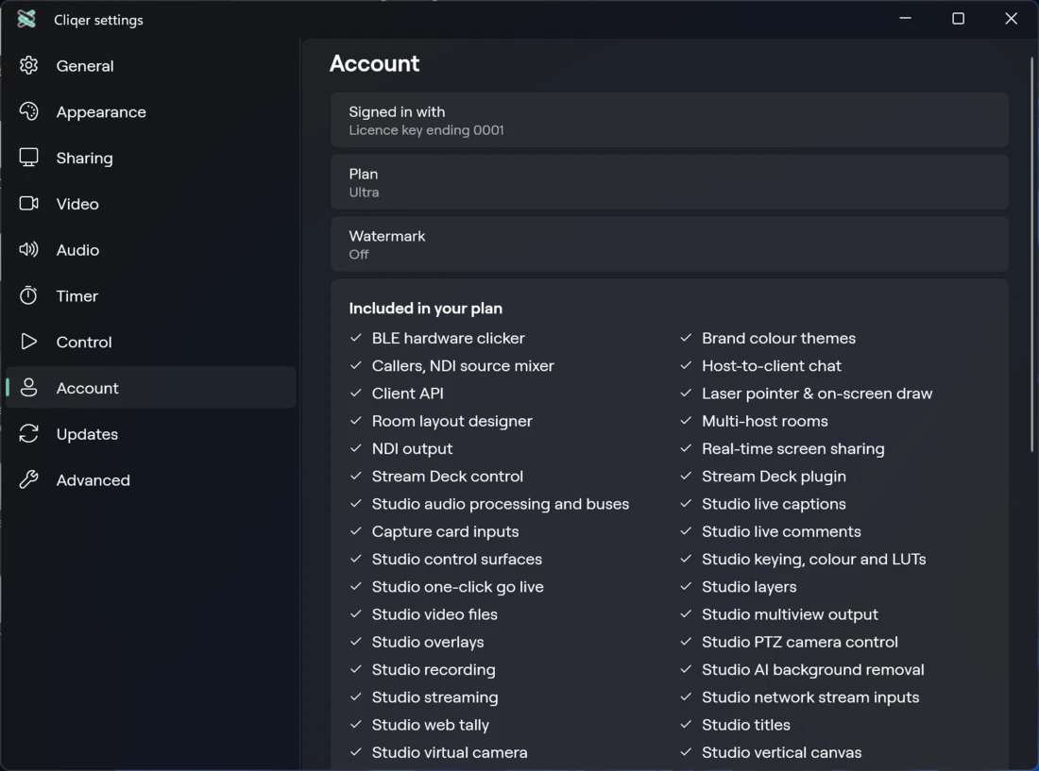Click the 'Stream Deck control' entry

point(448,476)
